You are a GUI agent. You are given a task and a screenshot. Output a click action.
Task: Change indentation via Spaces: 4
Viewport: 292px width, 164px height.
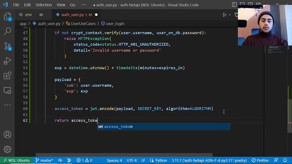click(x=115, y=160)
